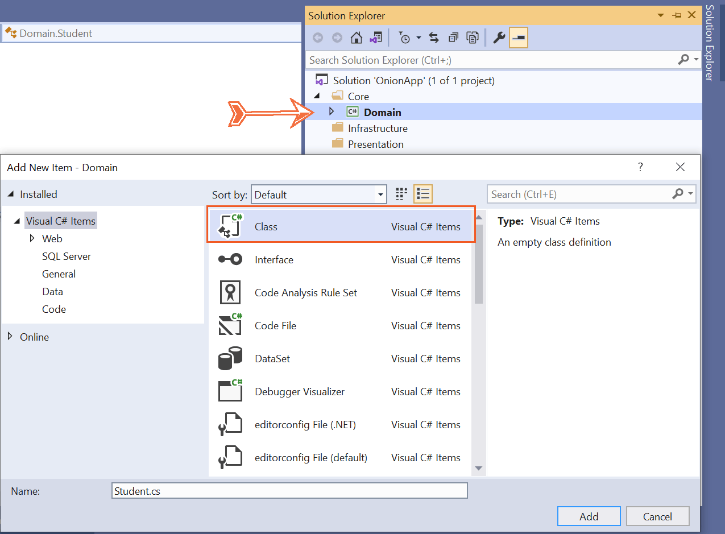Click the Interface template icon

230,259
